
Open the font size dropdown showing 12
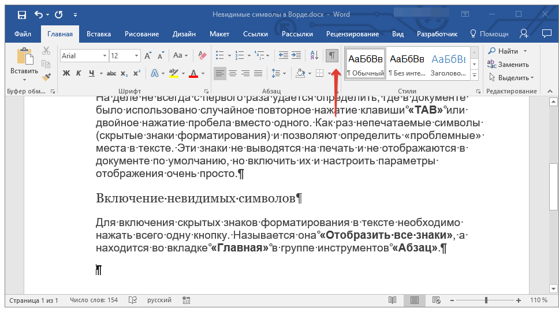(137, 56)
